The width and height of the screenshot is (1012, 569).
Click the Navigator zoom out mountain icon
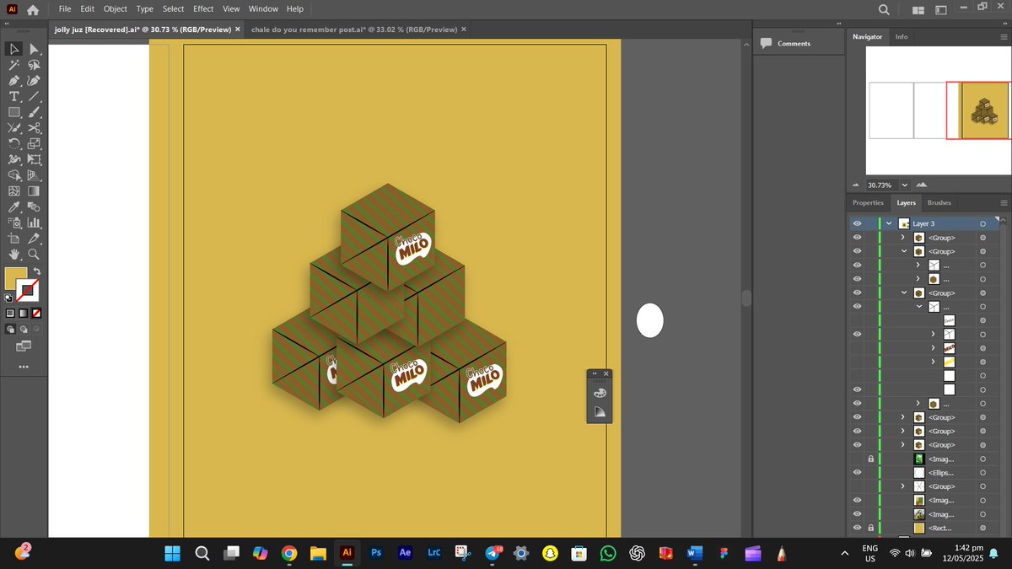(x=857, y=185)
